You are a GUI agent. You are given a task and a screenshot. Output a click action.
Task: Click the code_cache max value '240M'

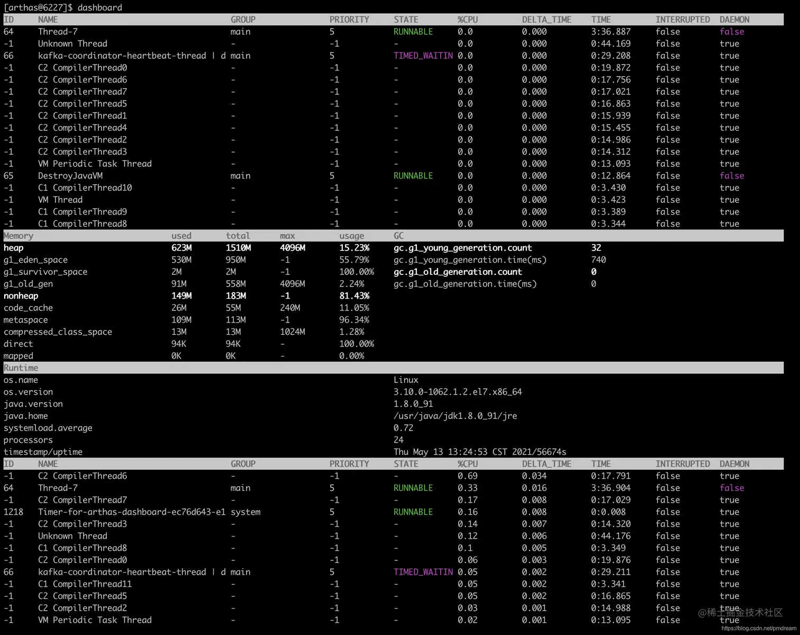tap(290, 308)
